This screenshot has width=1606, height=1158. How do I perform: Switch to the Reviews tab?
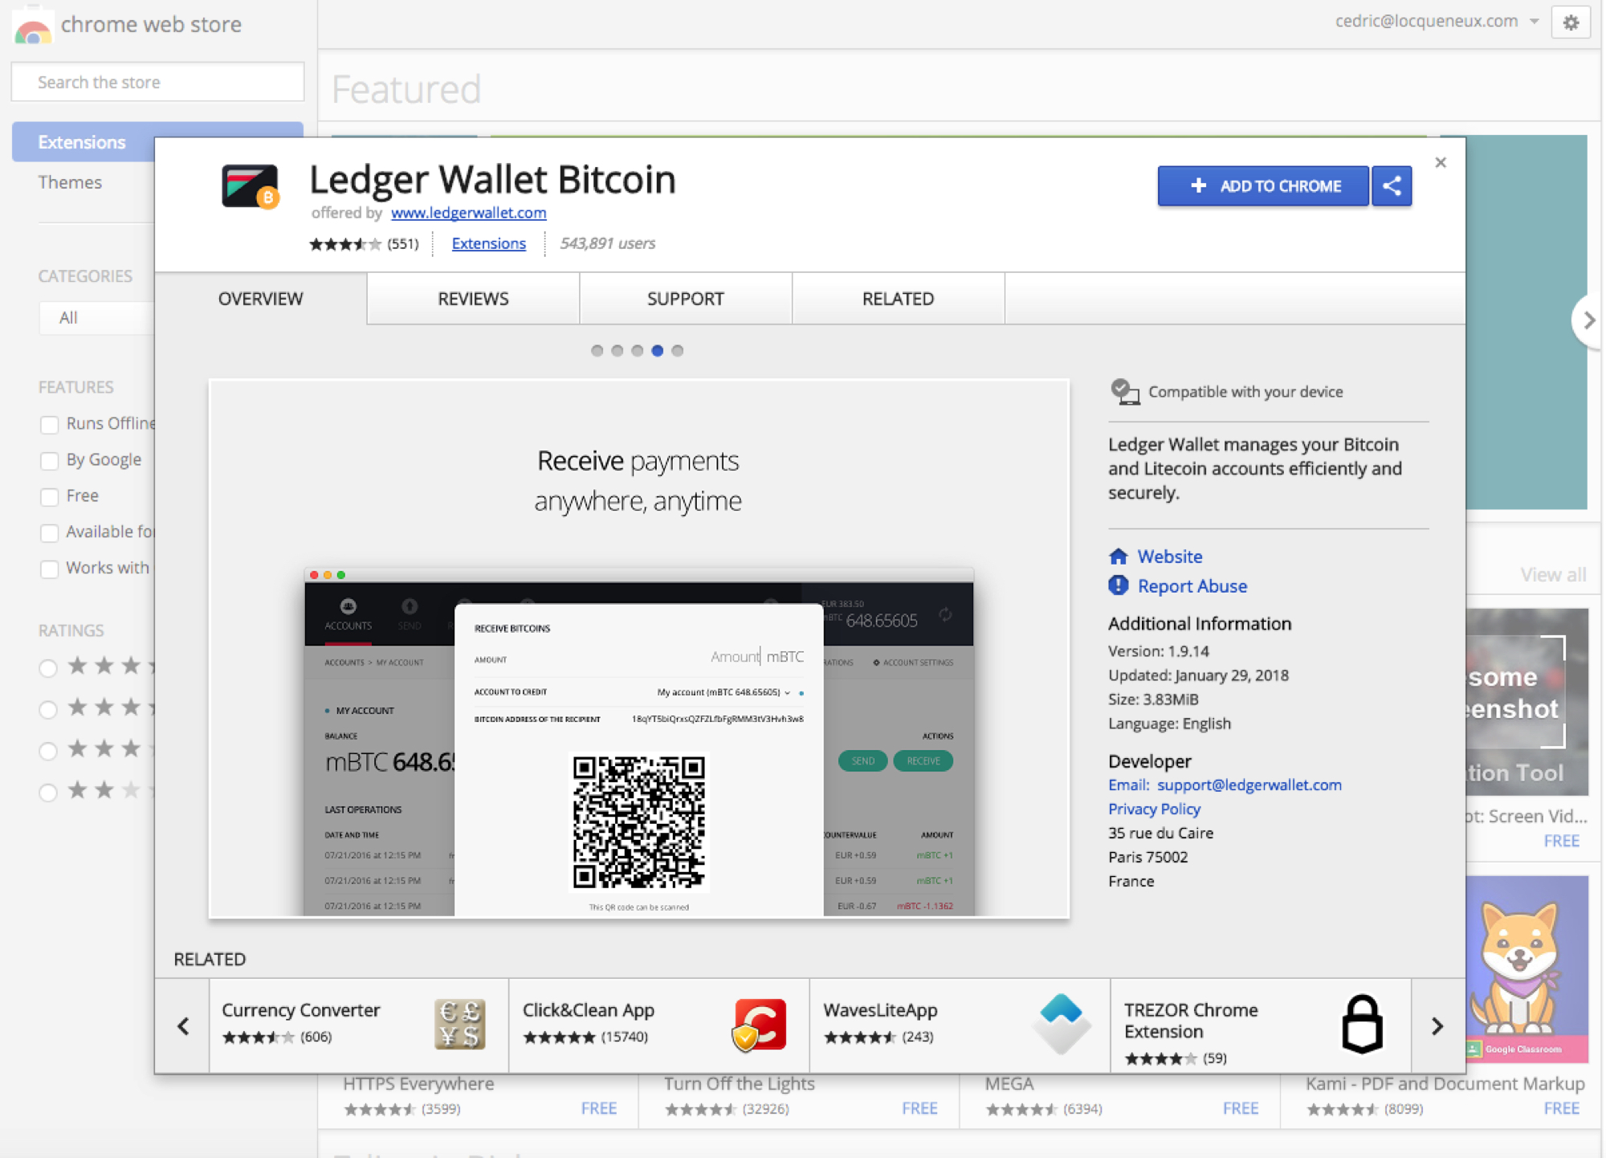tap(473, 299)
